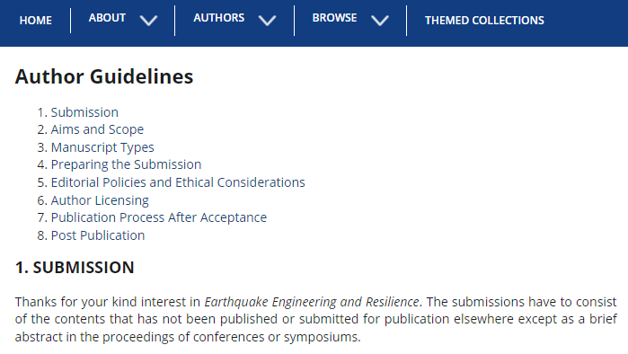Jump to Manuscript Types section
This screenshot has height=354, width=628.
tap(102, 147)
